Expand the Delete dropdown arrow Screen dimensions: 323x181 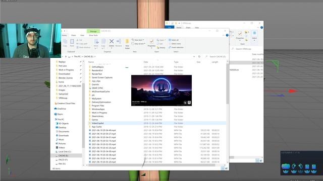tap(112, 48)
